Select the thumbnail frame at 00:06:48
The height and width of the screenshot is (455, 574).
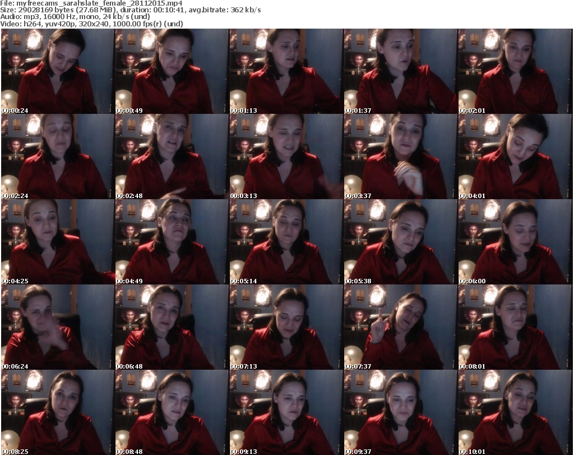[x=172, y=327]
